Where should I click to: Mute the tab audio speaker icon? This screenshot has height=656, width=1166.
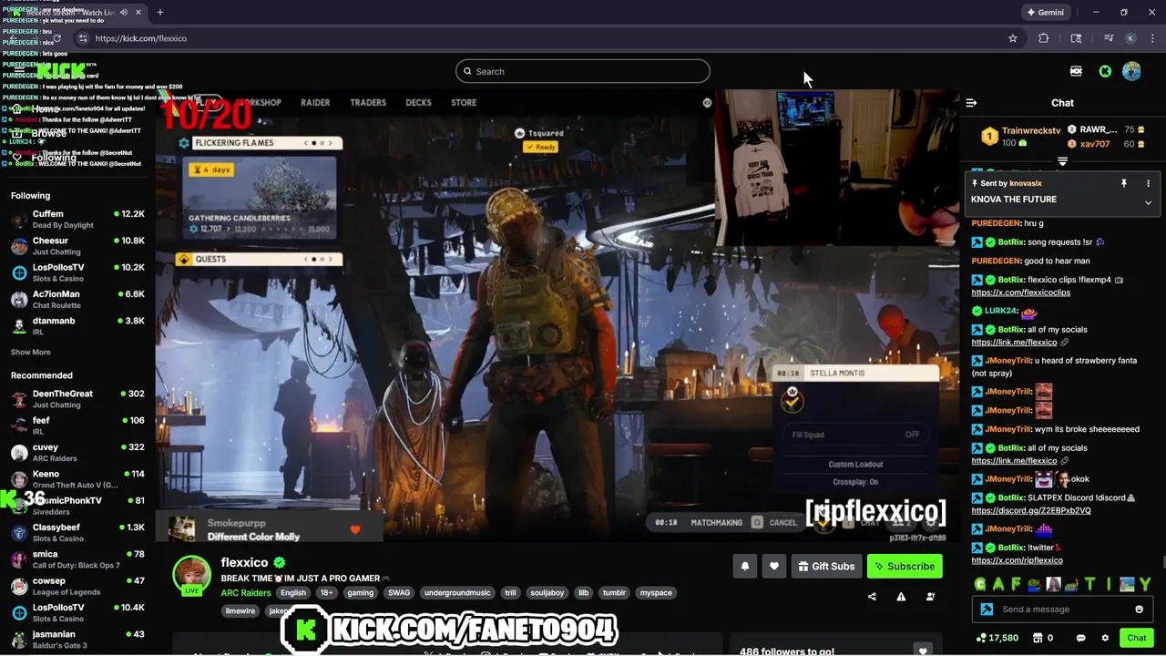click(124, 13)
